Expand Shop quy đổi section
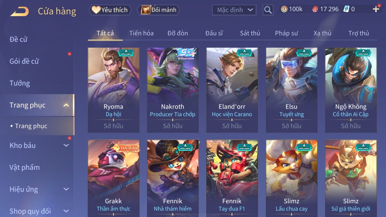 point(66,211)
